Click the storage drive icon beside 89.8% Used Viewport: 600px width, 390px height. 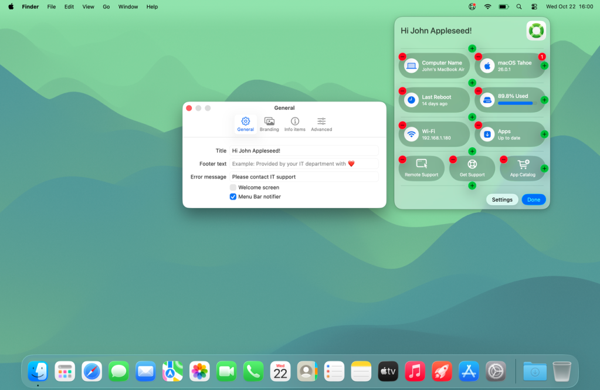coord(487,99)
